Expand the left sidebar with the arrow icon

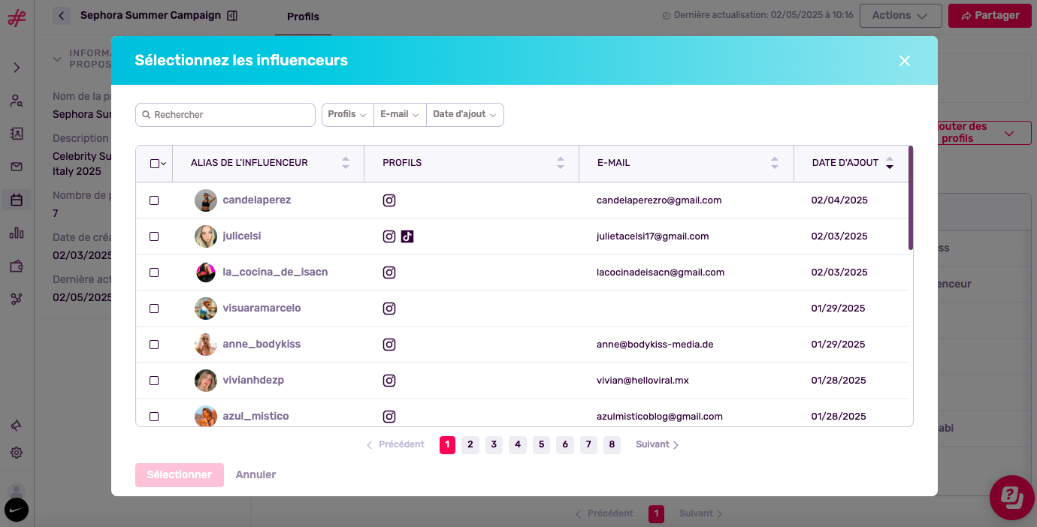point(17,68)
